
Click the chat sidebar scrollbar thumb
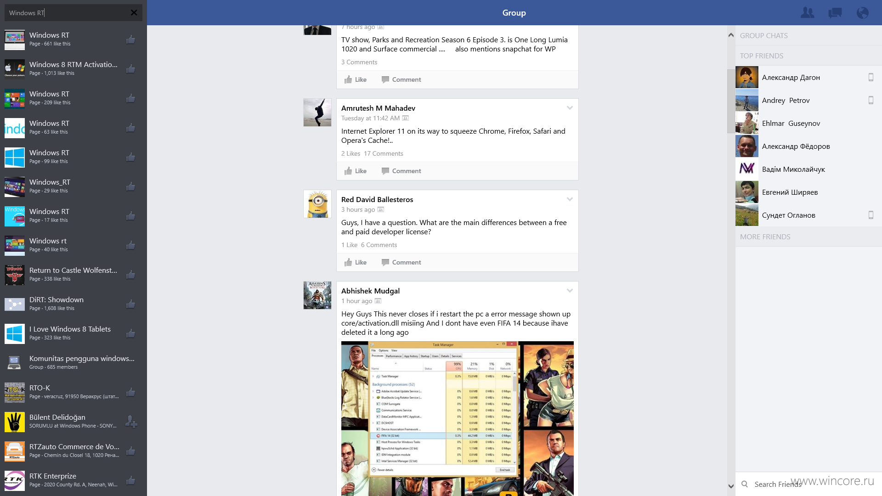pyautogui.click(x=731, y=101)
